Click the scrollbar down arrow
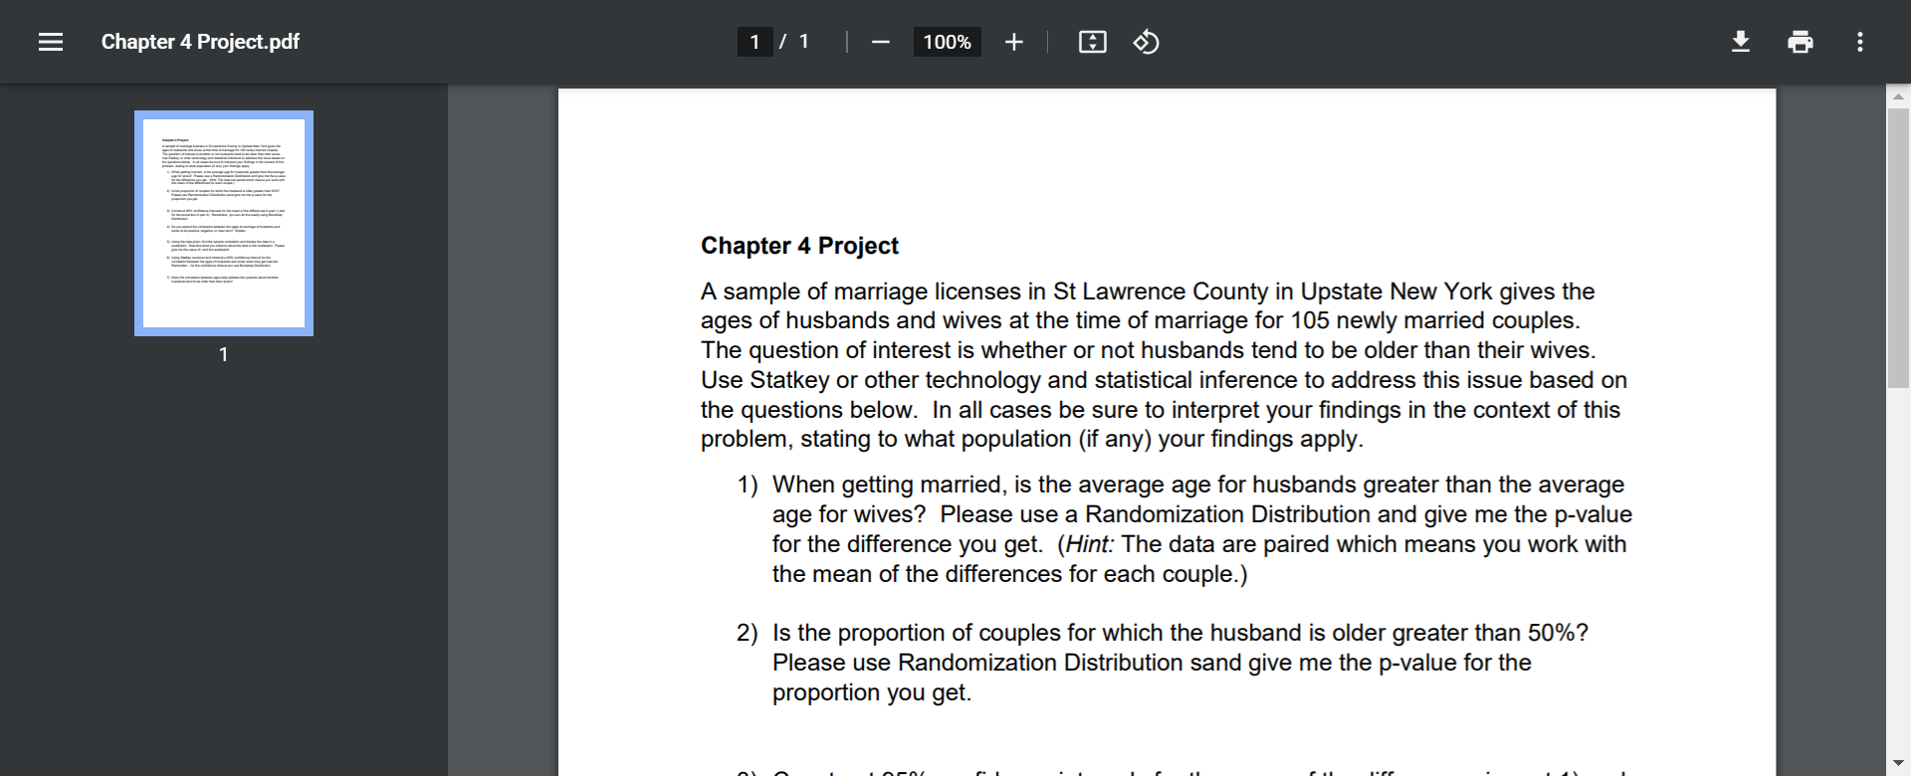Image resolution: width=1911 pixels, height=776 pixels. tap(1898, 764)
